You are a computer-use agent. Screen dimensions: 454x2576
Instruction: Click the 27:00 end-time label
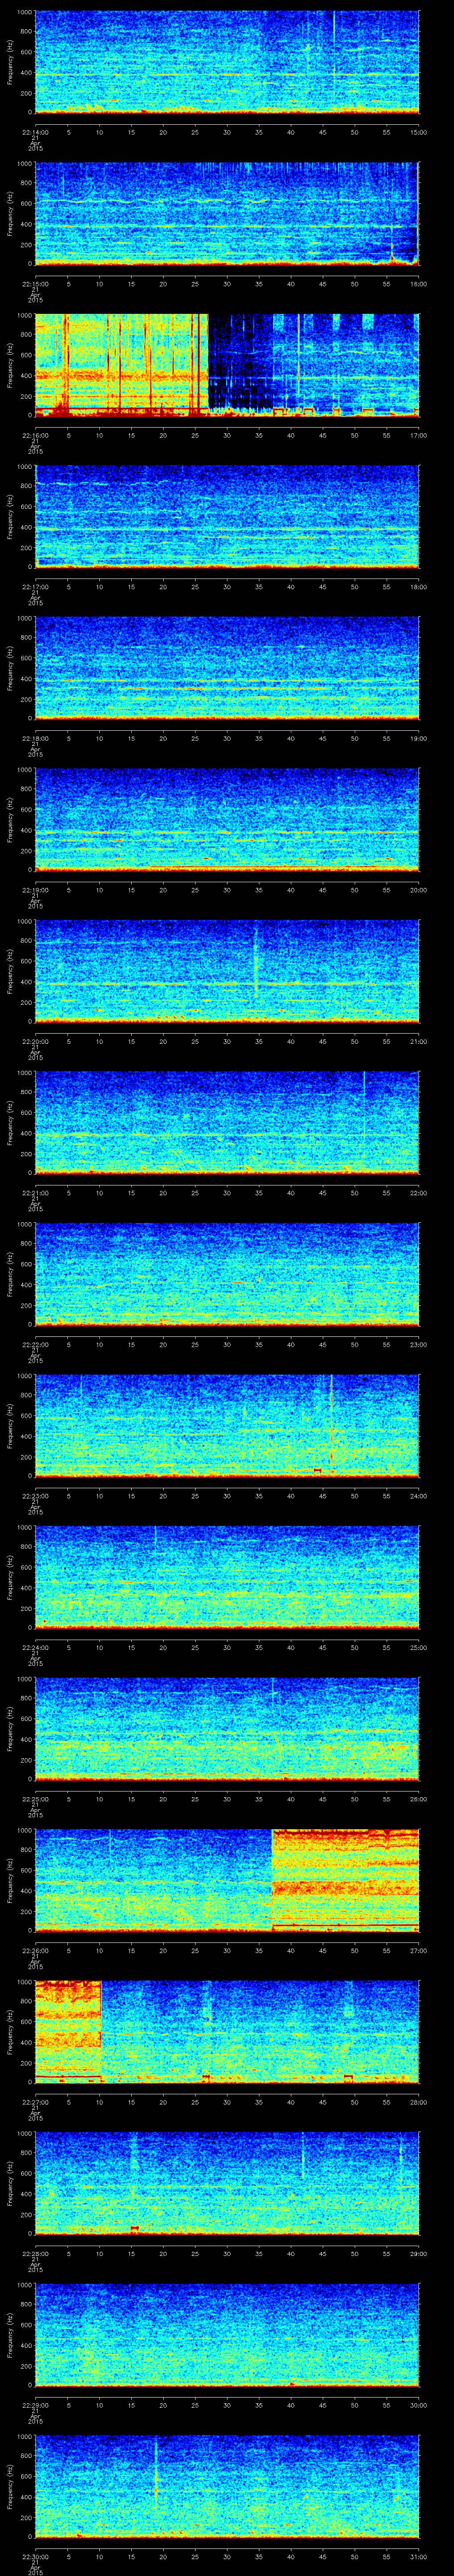pyautogui.click(x=418, y=1950)
